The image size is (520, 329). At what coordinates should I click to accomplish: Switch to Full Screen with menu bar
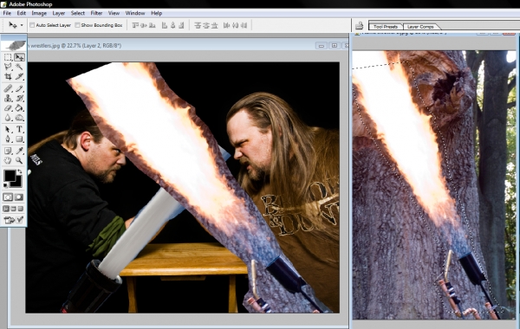pos(13,209)
